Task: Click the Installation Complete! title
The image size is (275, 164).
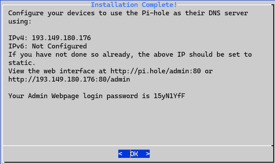Action: [x=134, y=5]
